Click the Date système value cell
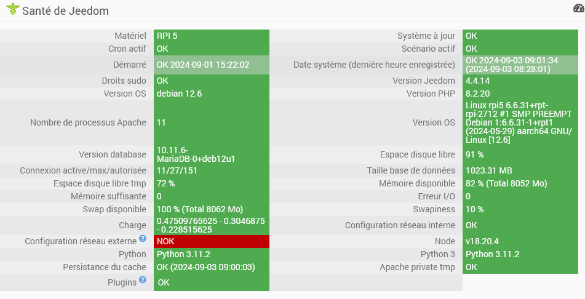The width and height of the screenshot is (585, 299). [x=520, y=65]
